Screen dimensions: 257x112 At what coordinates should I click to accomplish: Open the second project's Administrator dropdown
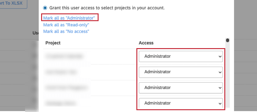pyautogui.click(x=181, y=72)
